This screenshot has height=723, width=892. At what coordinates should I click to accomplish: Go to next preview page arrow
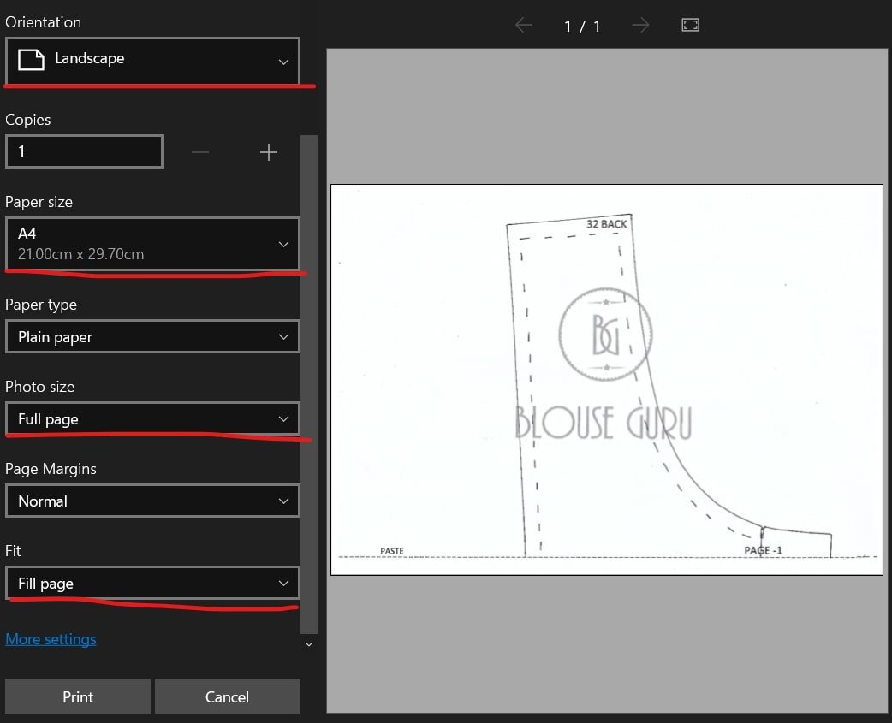click(x=640, y=25)
